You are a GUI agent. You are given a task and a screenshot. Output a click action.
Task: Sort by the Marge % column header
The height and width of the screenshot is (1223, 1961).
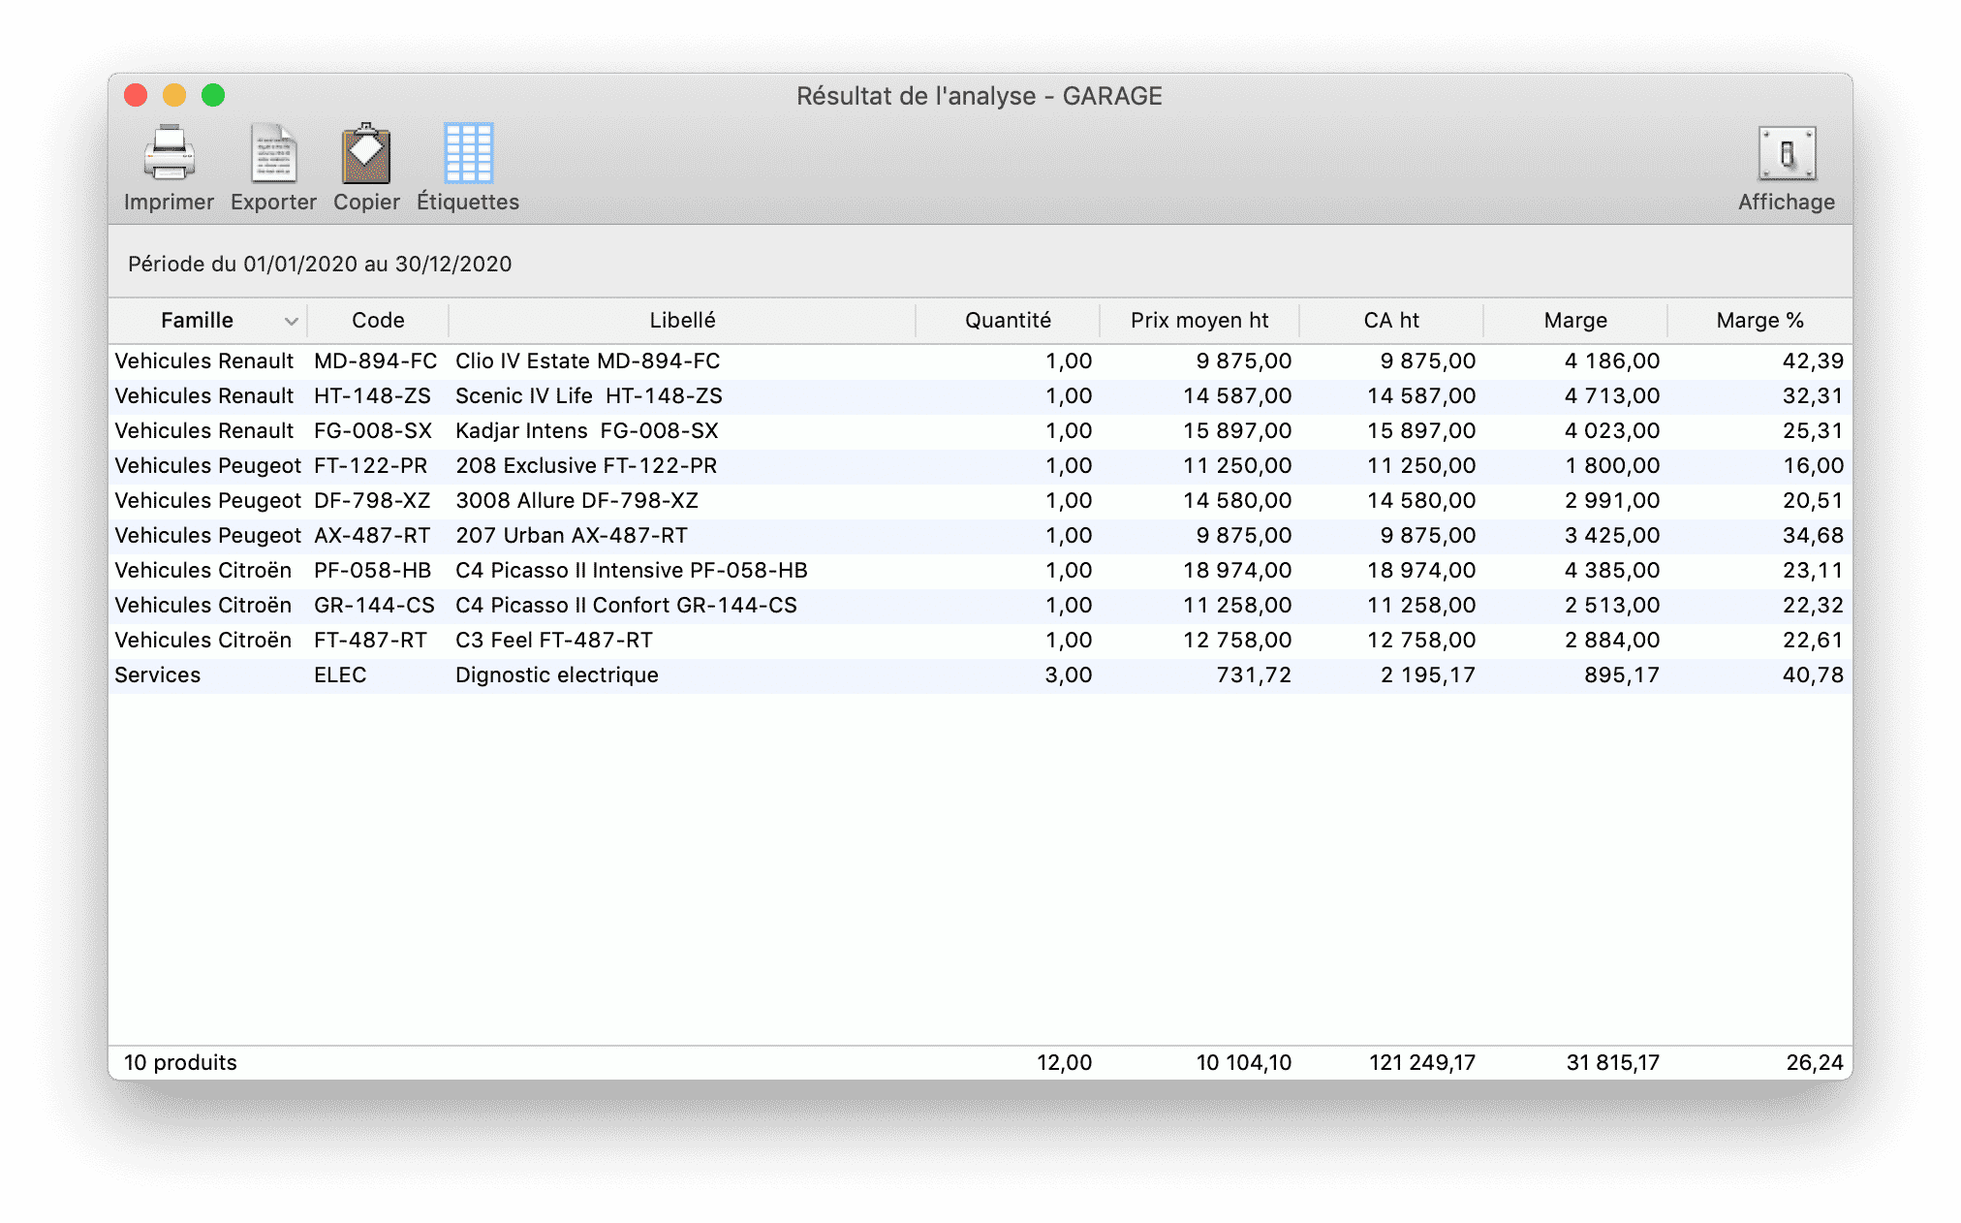pyautogui.click(x=1759, y=321)
